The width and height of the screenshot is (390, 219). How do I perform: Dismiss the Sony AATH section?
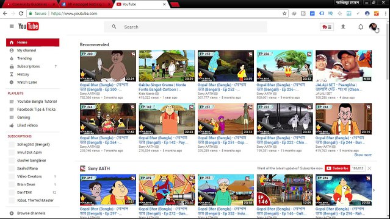click(369, 169)
